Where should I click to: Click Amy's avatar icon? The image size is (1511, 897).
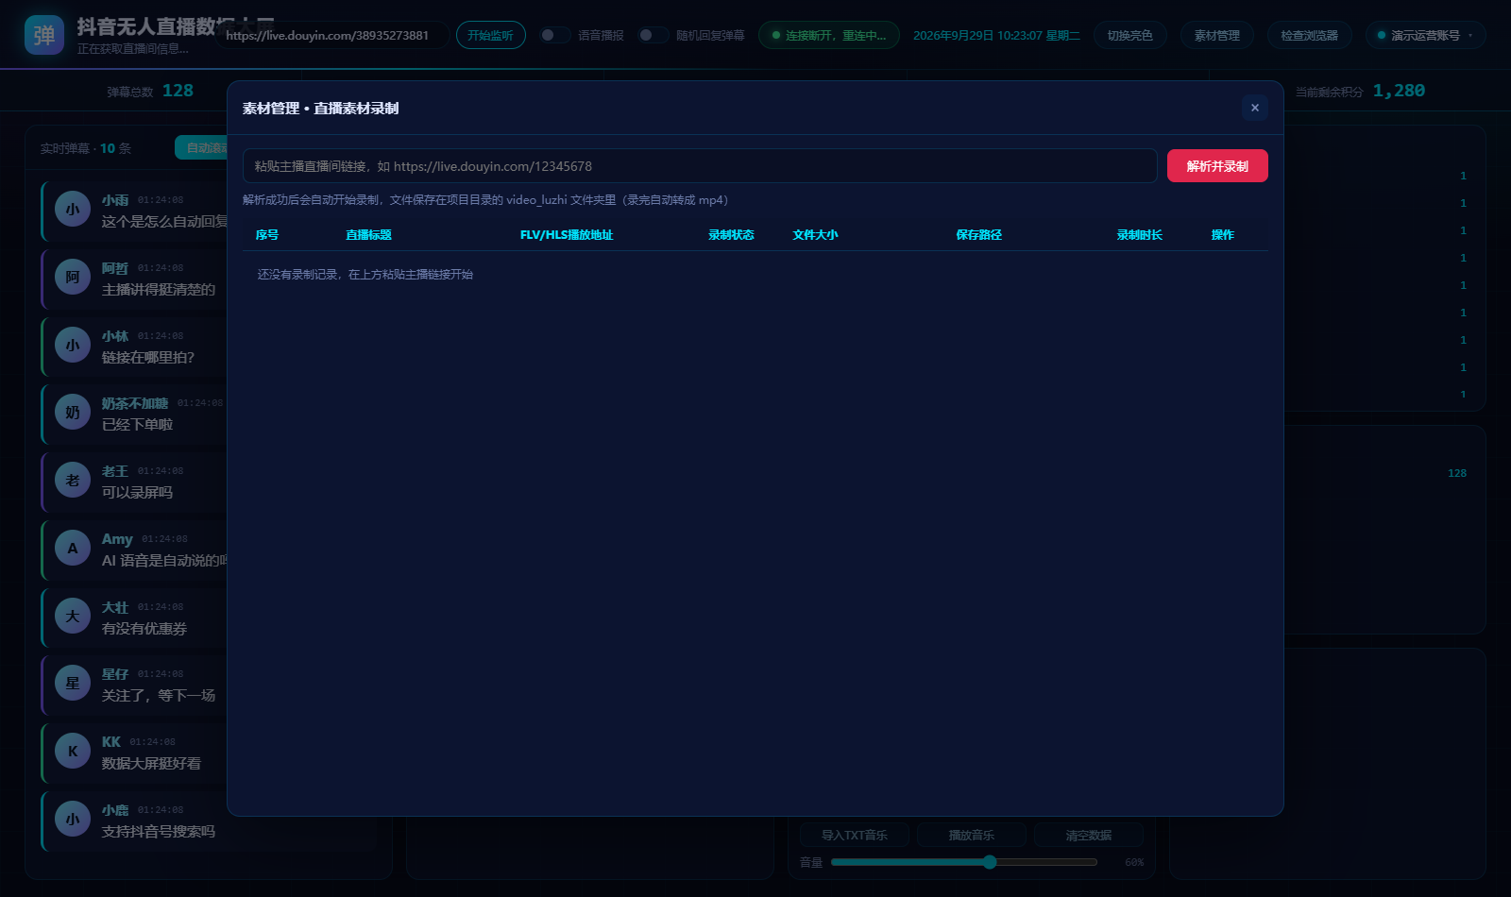pyautogui.click(x=73, y=549)
